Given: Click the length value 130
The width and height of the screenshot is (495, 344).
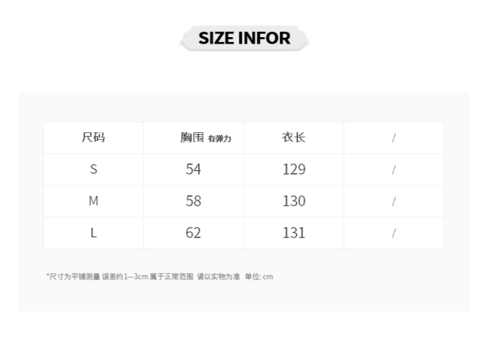Looking at the screenshot, I should pos(294,201).
